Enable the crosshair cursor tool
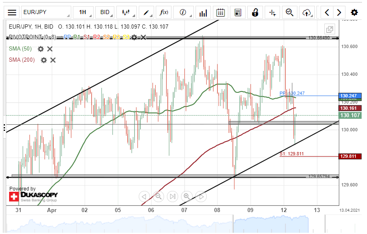Image resolution: width=367 pixels, height=234 pixels. coord(272,12)
